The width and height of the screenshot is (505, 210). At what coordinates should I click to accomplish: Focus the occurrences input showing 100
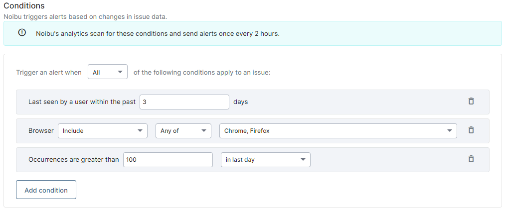coord(168,160)
